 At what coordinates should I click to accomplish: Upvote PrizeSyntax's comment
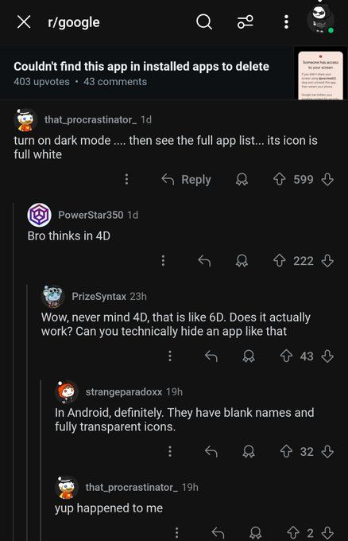click(x=286, y=356)
